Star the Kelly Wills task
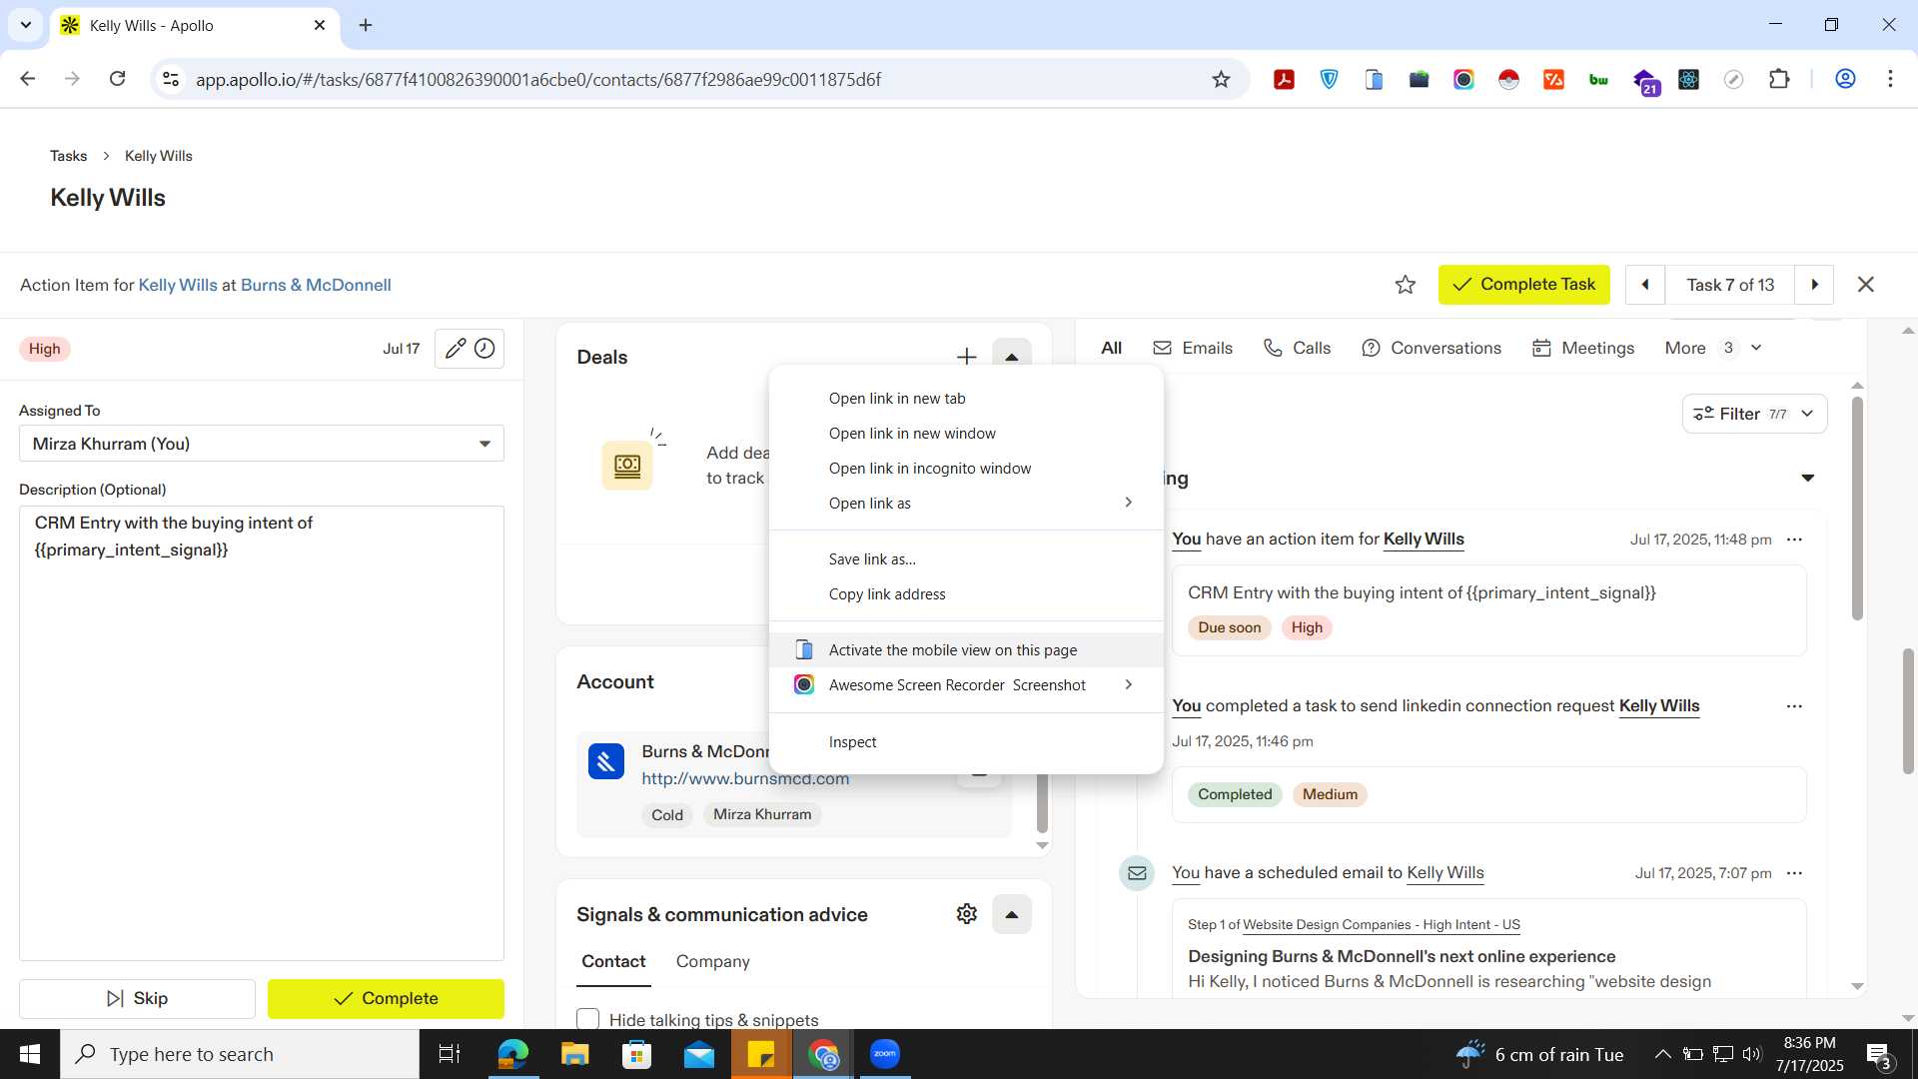The width and height of the screenshot is (1918, 1079). [x=1405, y=285]
